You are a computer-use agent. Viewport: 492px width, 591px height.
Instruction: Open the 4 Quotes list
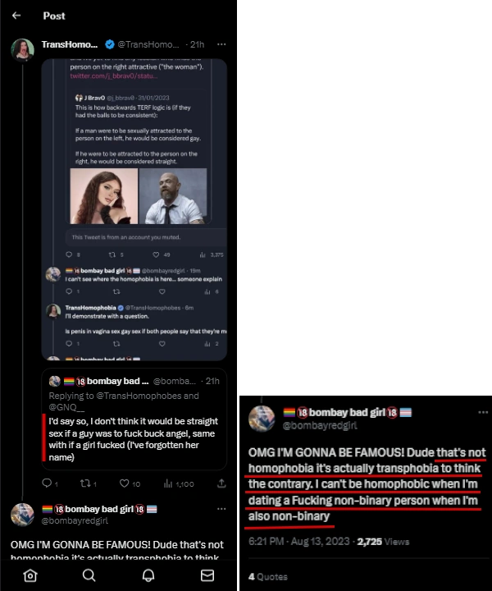(262, 576)
